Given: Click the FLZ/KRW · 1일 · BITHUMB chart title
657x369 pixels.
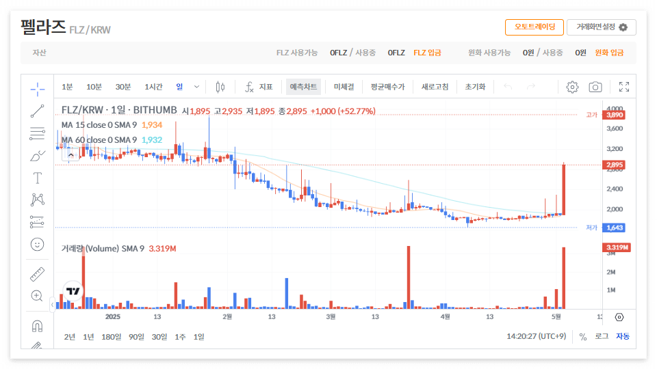Looking at the screenshot, I should tap(119, 110).
